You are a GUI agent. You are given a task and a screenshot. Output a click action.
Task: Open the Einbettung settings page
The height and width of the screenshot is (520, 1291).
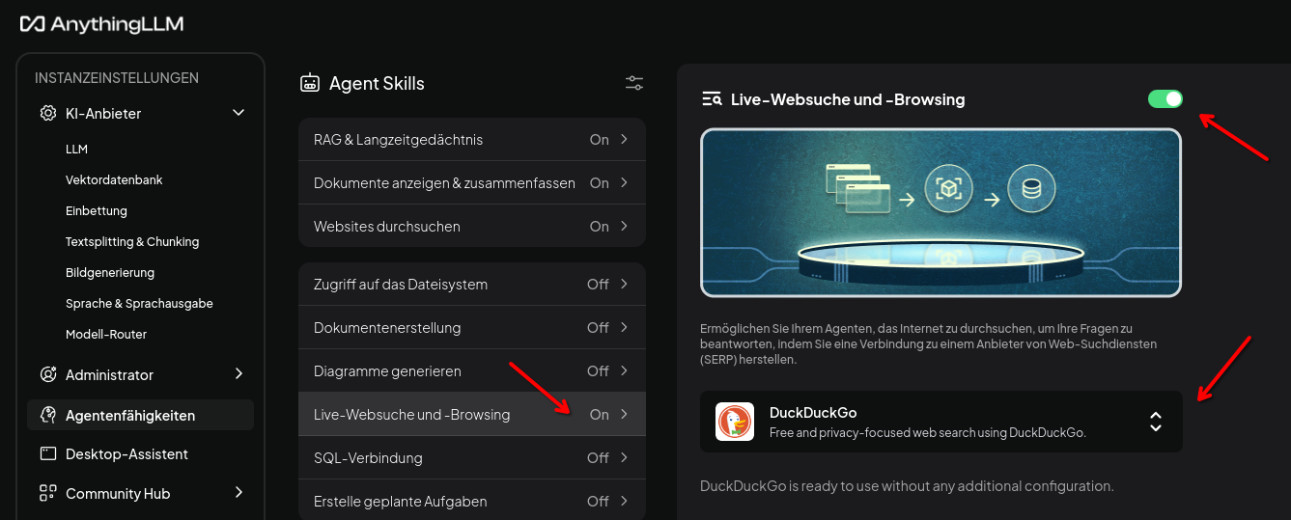[97, 211]
